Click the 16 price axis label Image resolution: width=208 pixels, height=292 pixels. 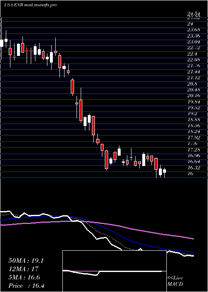(x=190, y=174)
